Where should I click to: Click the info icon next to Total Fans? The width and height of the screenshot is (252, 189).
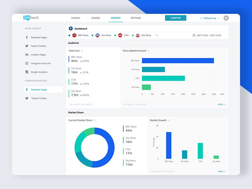point(82,51)
